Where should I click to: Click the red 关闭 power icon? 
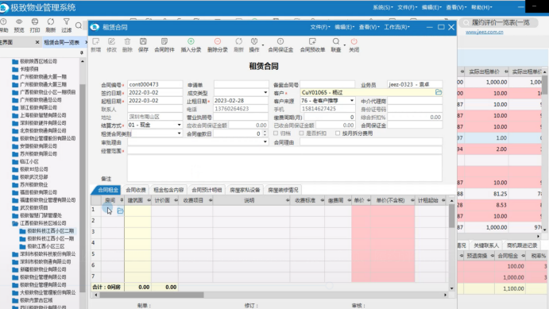354,41
